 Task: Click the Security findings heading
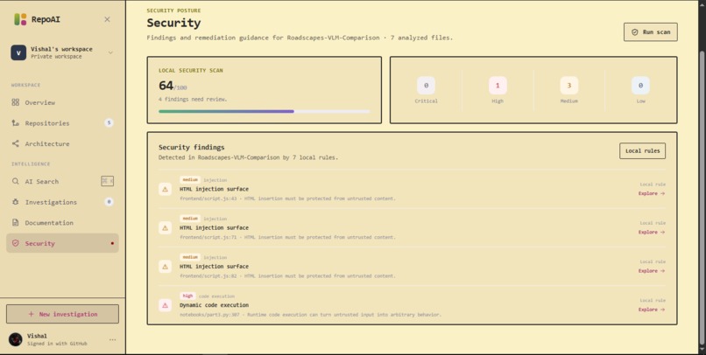click(191, 147)
